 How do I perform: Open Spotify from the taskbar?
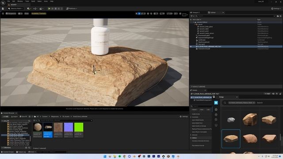pos(119,156)
